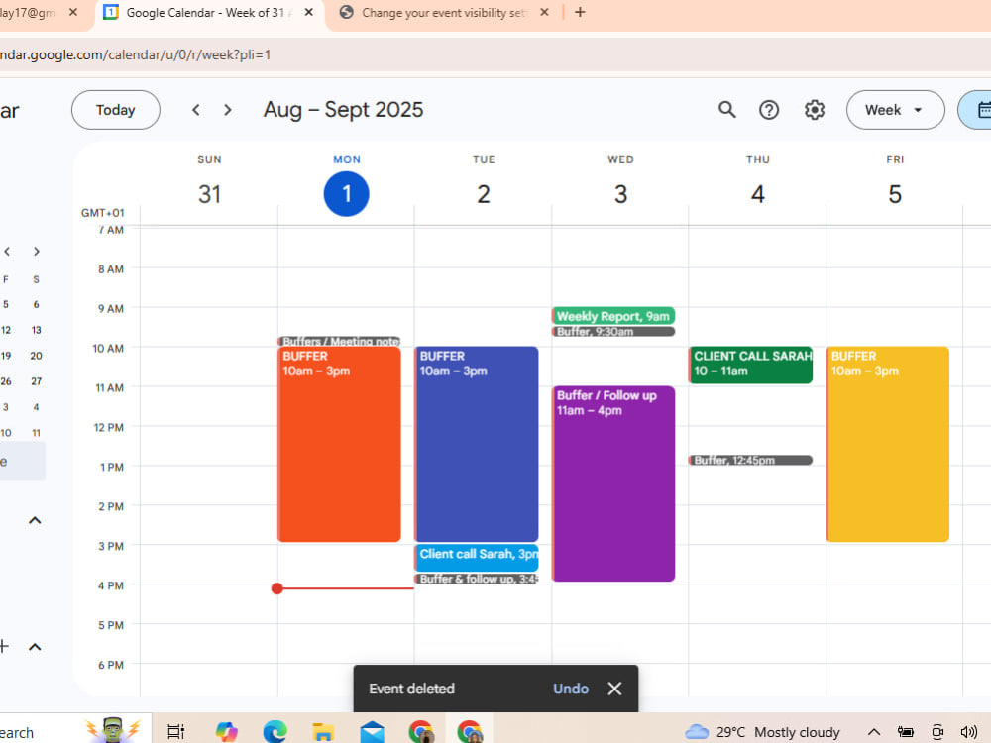Select the Weekly Report event on Wednesday
This screenshot has height=743, width=991.
coord(612,315)
